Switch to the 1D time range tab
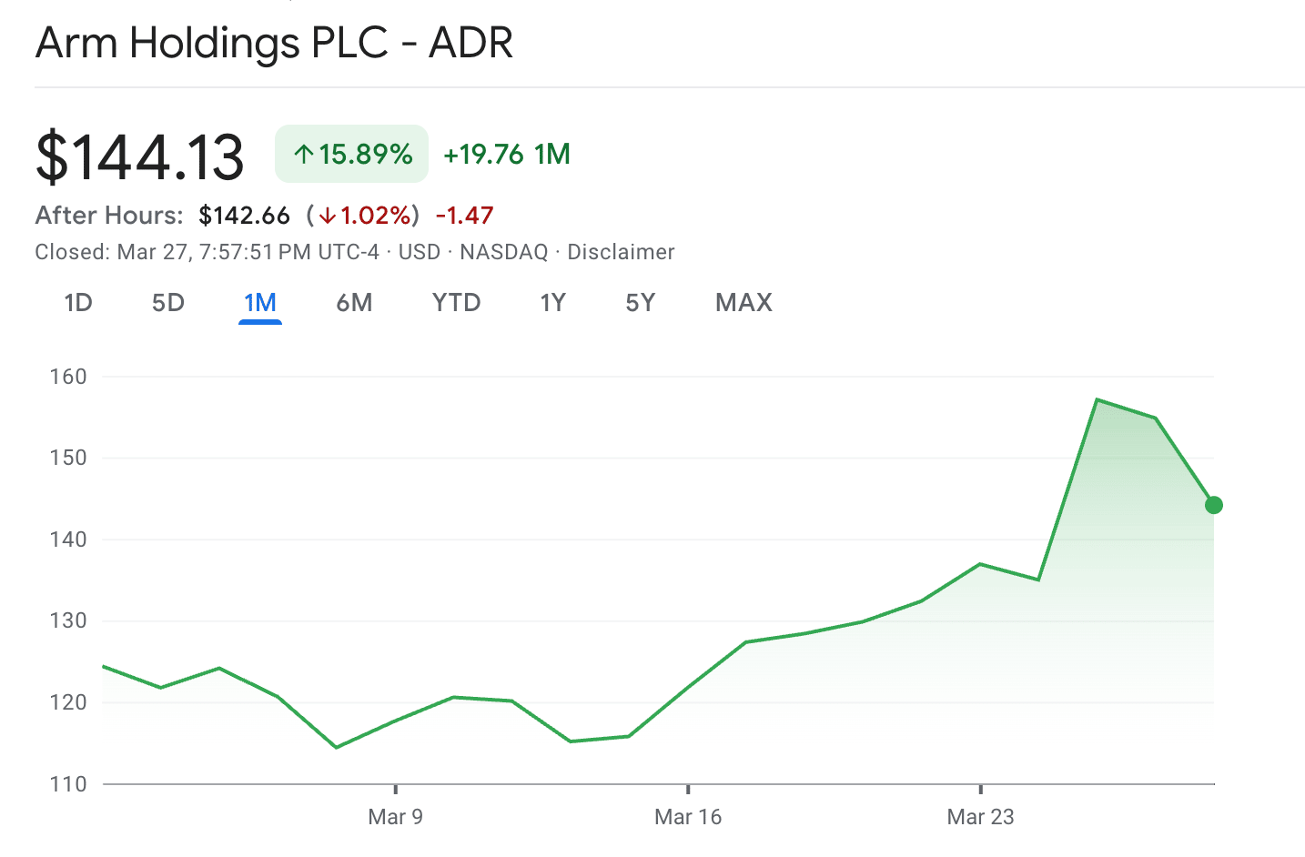 78,303
